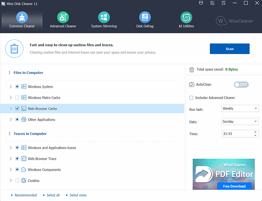Viewport: 262px width, 201px height.
Task: Click the AI Utilities icon
Action: 186,17
